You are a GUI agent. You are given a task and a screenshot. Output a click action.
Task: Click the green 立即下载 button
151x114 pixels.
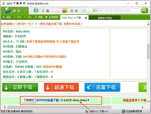click(x=20, y=87)
